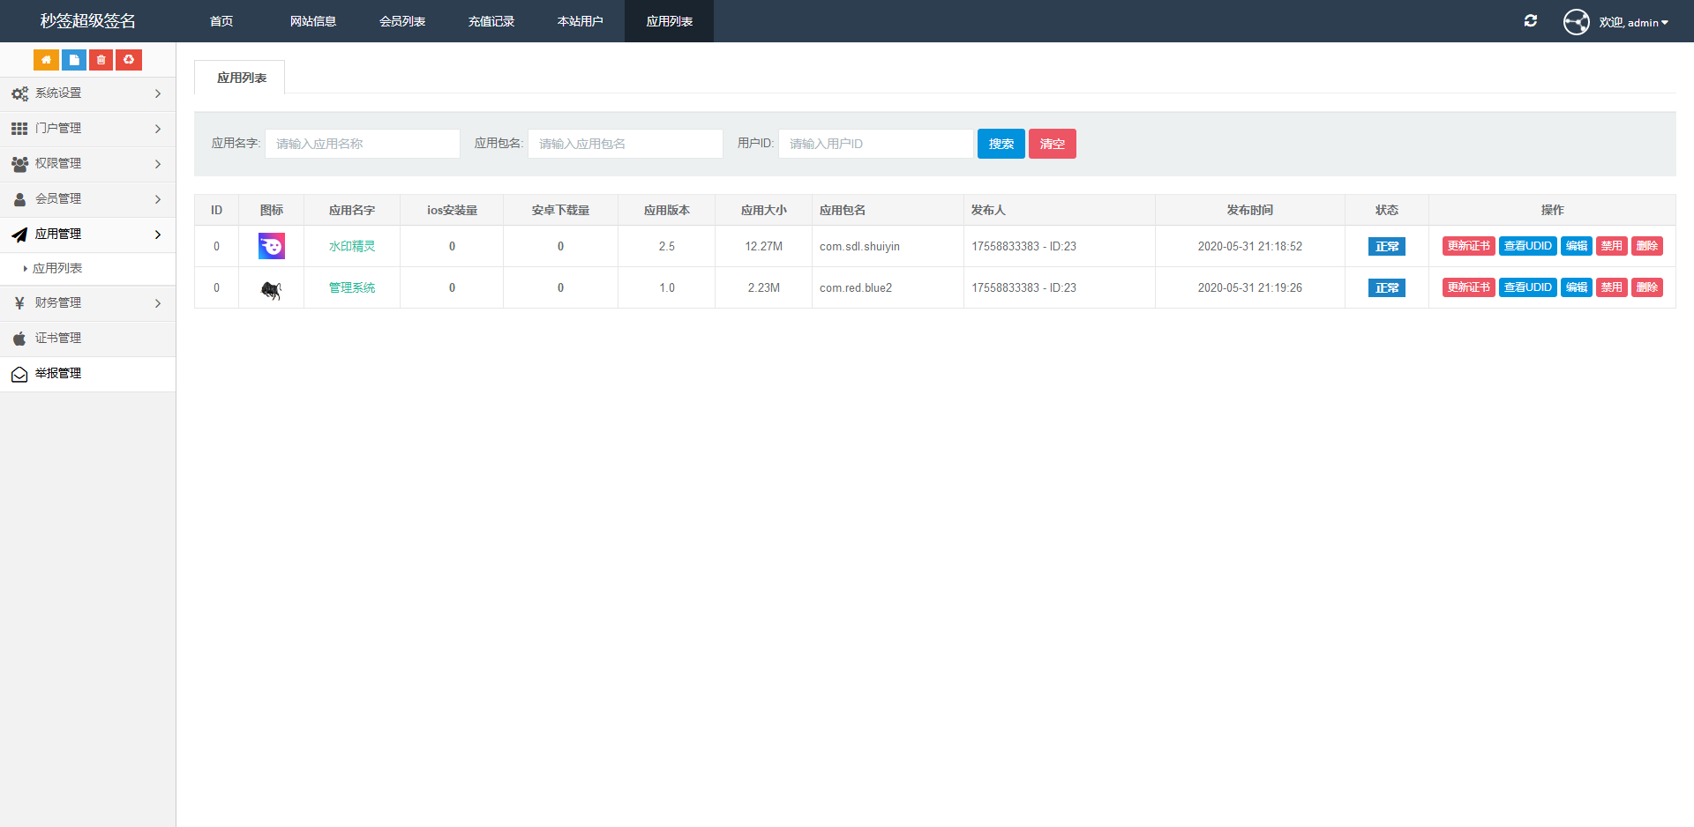Open the 水印精灵 app icon thumbnail
This screenshot has width=1694, height=827.
click(x=271, y=246)
